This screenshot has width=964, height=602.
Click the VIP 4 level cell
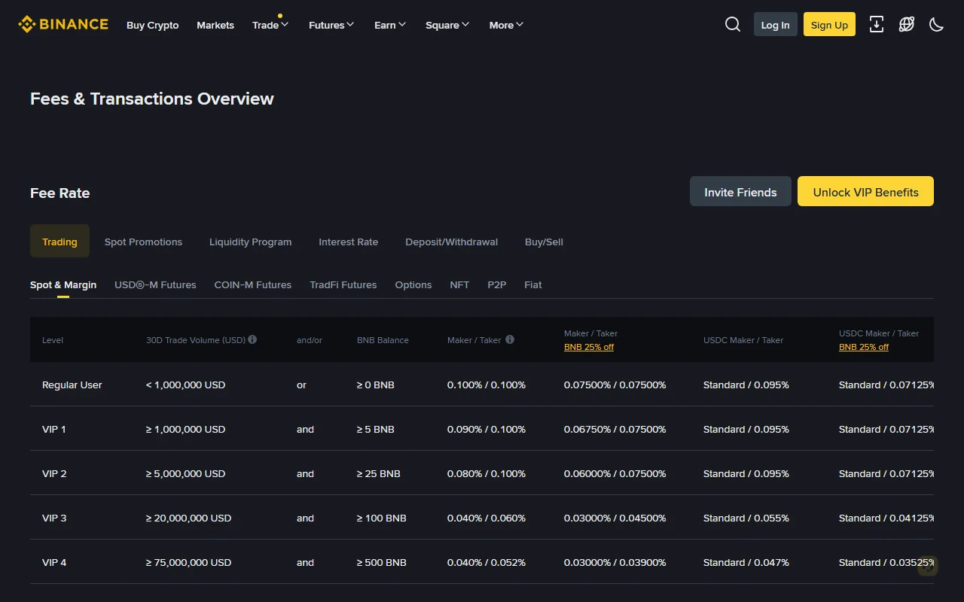pos(54,562)
